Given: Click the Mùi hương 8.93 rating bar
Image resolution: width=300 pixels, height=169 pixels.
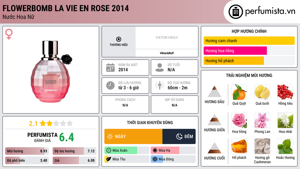Looking at the screenshot, I should tap(27, 151).
